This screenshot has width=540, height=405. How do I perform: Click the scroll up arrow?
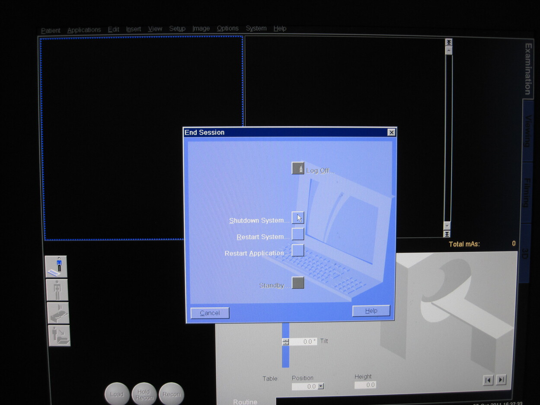[449, 50]
